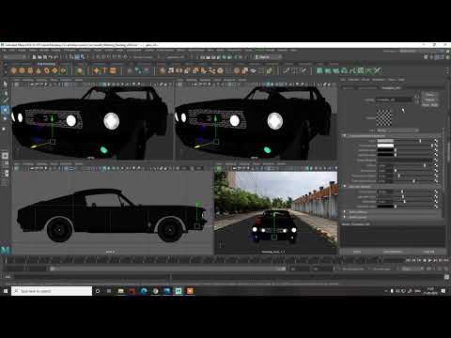This screenshot has height=338, width=451.
Task: Open the File menu
Action: [4, 50]
